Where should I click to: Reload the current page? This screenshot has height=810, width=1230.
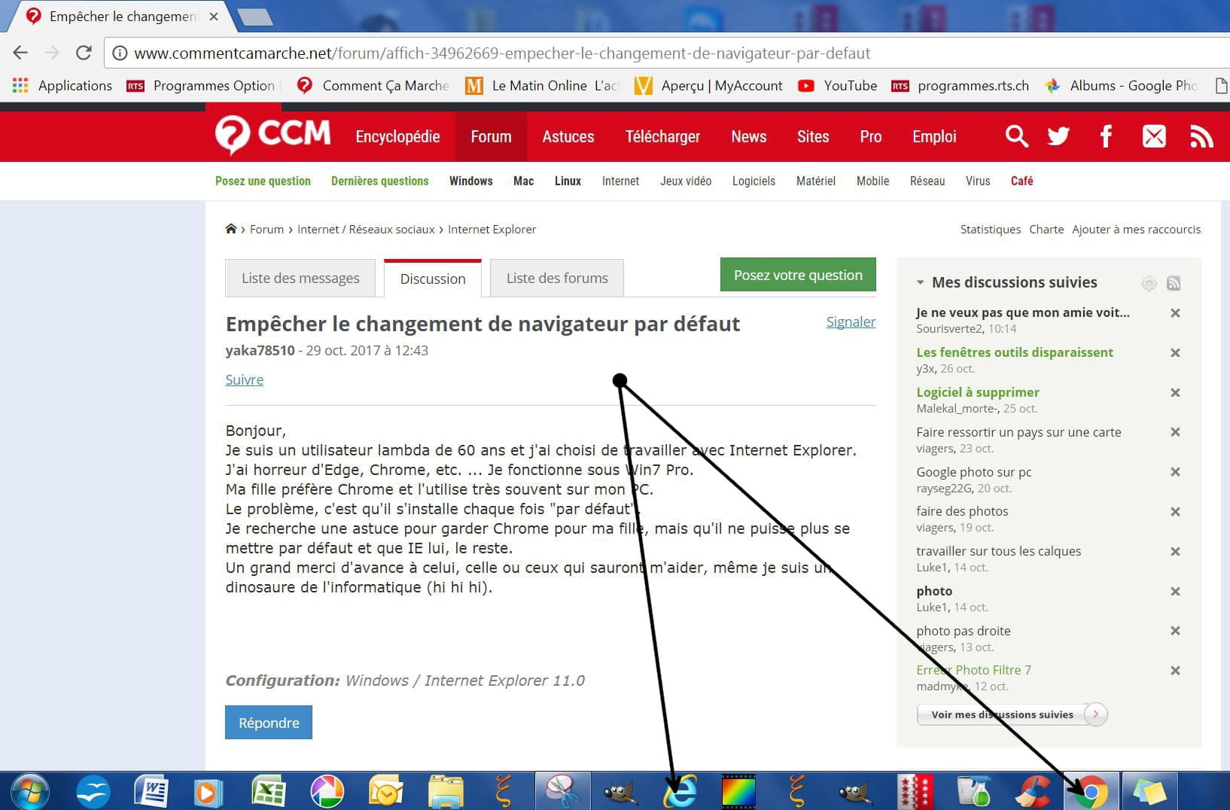coord(84,53)
